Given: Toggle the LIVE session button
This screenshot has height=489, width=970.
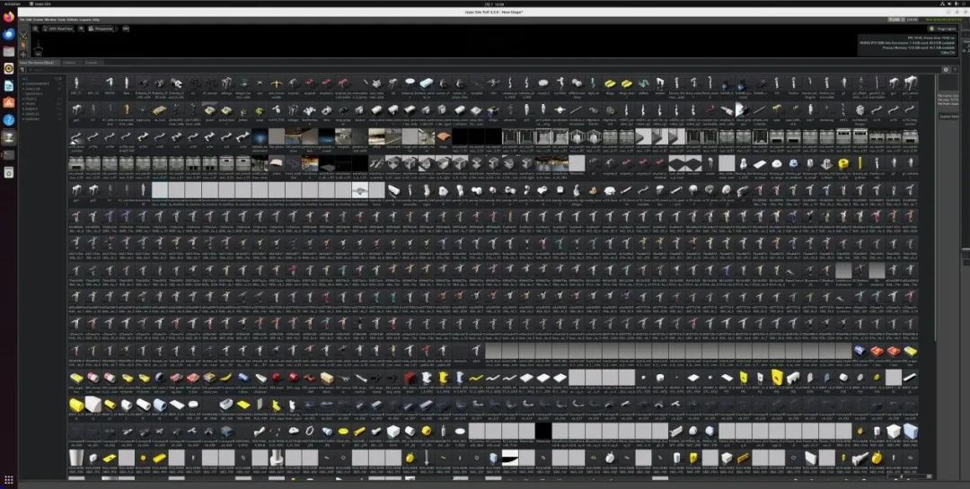Looking at the screenshot, I should [x=896, y=20].
